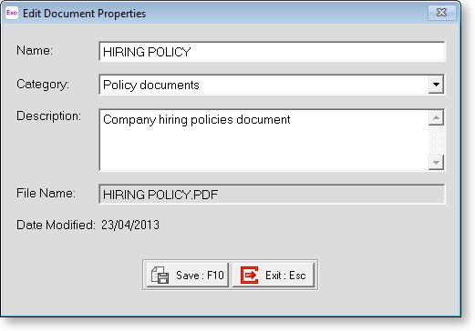Click the Category label
The width and height of the screenshot is (475, 331).
pyautogui.click(x=43, y=85)
